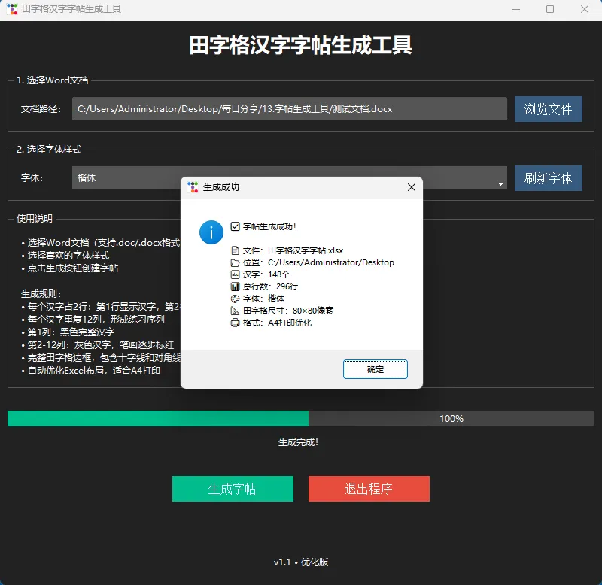Click the blue info icon in the dialog
The height and width of the screenshot is (585, 602).
tap(211, 232)
